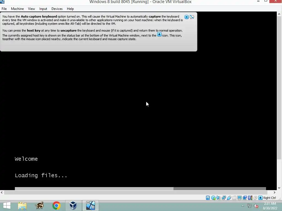This screenshot has height=211, width=282.
Task: Click the keyboard icon inside the notification text
Action: tap(159, 34)
